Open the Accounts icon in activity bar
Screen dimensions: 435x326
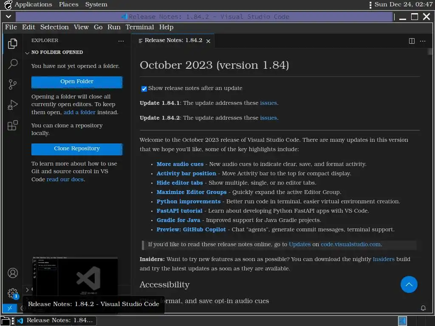coord(12,273)
